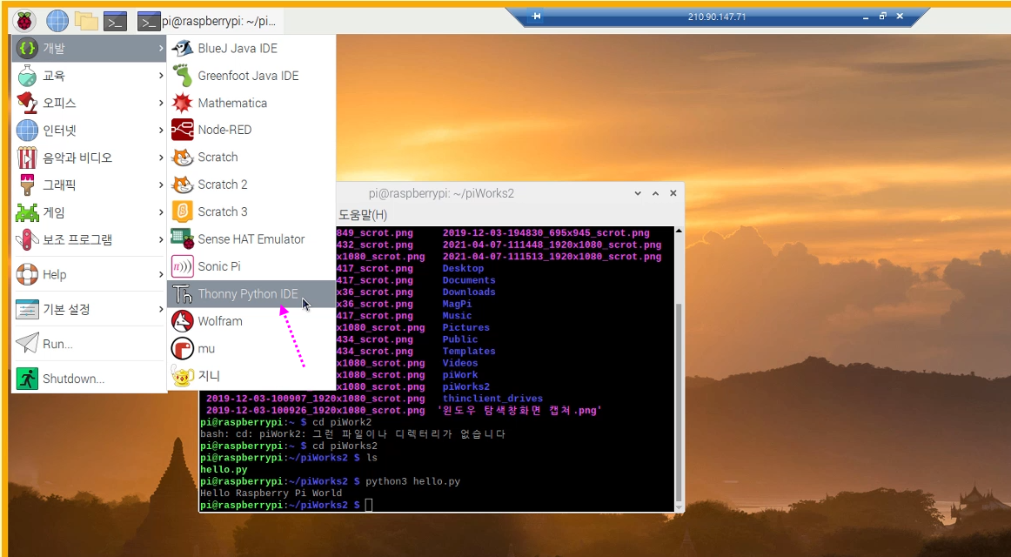Image resolution: width=1011 pixels, height=557 pixels.
Task: Open the file manager folder icon in taskbar
Action: point(86,21)
